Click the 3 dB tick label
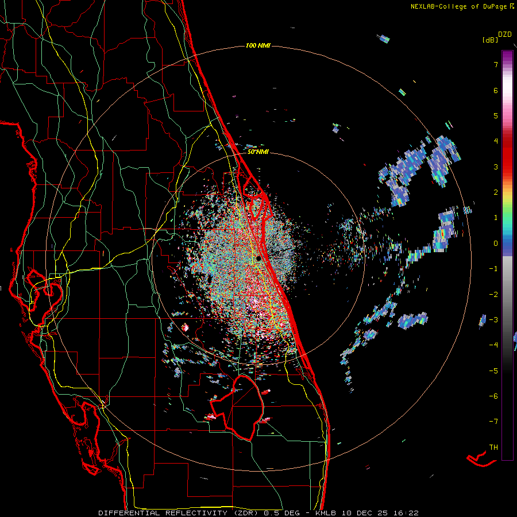This screenshot has width=517, height=517. coord(496,167)
